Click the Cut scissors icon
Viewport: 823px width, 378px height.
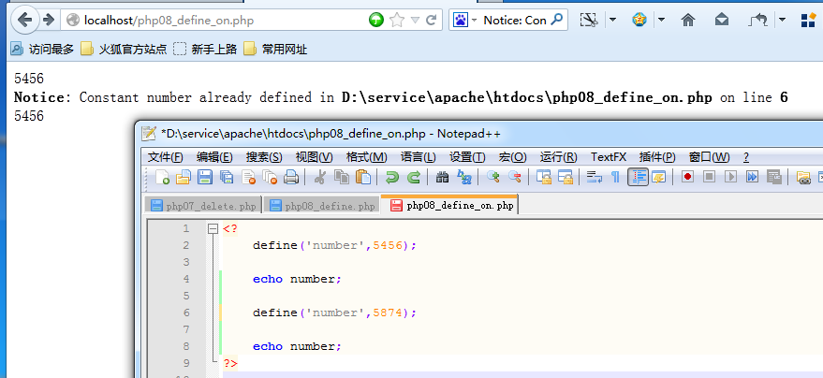click(319, 177)
